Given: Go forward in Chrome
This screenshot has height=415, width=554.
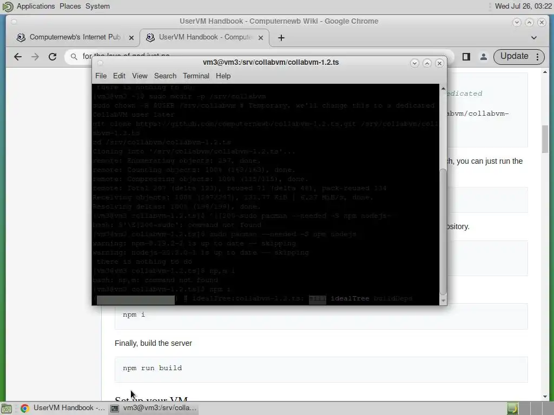Looking at the screenshot, I should tap(35, 56).
